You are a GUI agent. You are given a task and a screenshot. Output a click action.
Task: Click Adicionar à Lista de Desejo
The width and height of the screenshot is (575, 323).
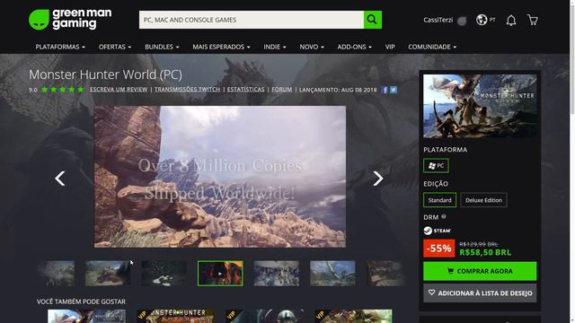click(480, 293)
